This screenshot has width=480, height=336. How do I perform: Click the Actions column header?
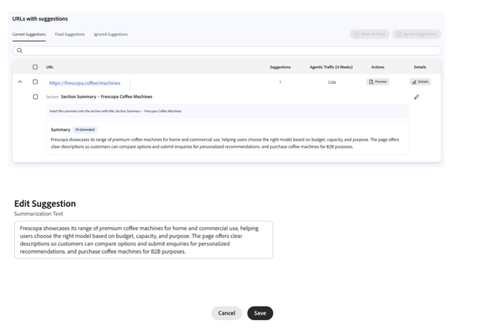378,67
